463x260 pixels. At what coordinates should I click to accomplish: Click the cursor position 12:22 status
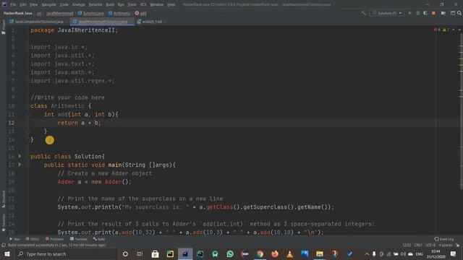[407, 245]
